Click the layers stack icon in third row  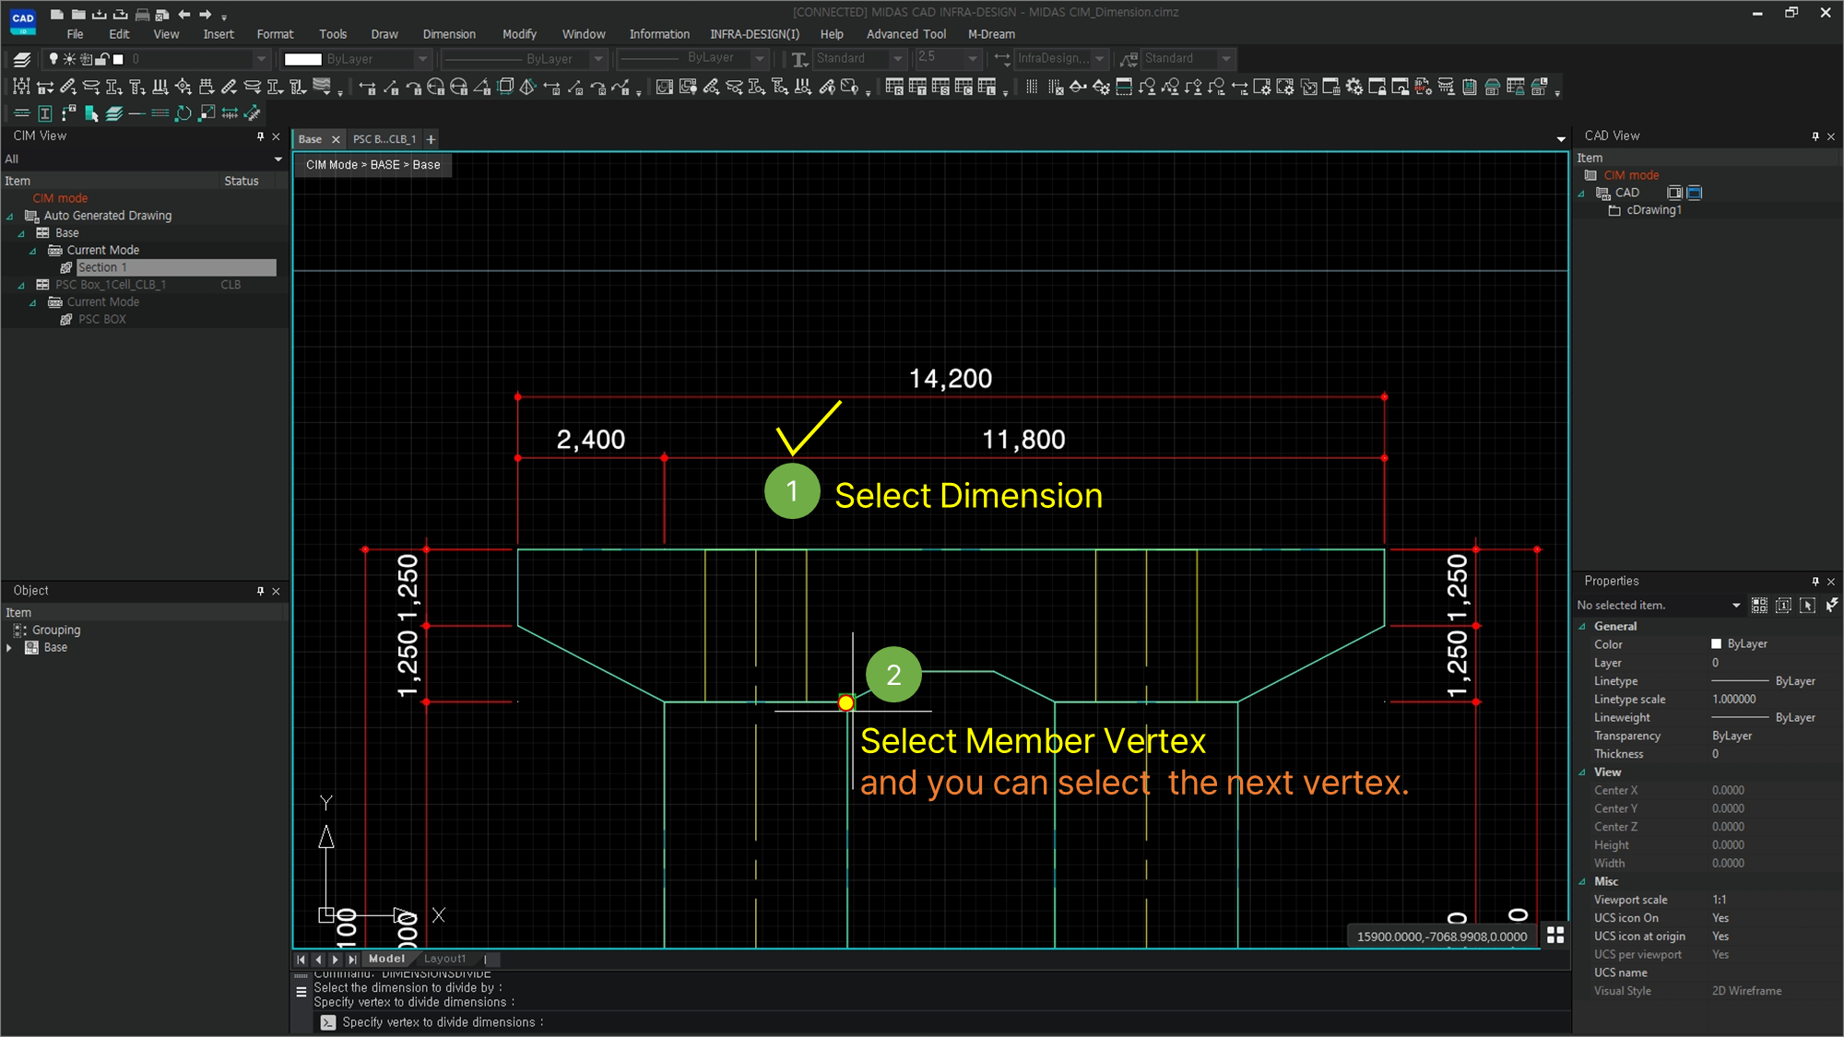coord(114,113)
